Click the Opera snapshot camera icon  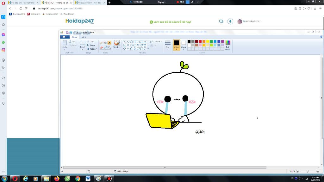[296, 9]
